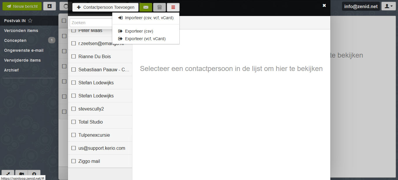Image resolution: width=398 pixels, height=180 pixels.
Task: Open contacts via the address card icon
Action: click(x=50, y=6)
